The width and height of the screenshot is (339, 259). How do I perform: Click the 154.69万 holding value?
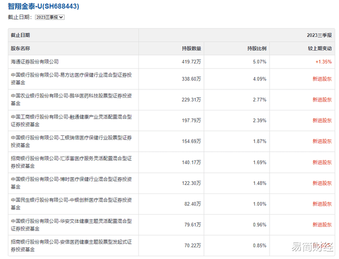[x=191, y=141]
